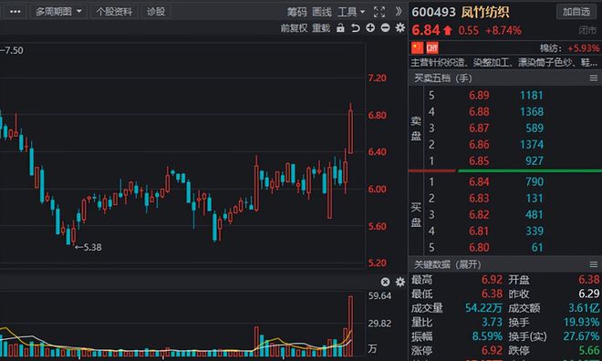Select sell level 3 price 6.87

479,129
